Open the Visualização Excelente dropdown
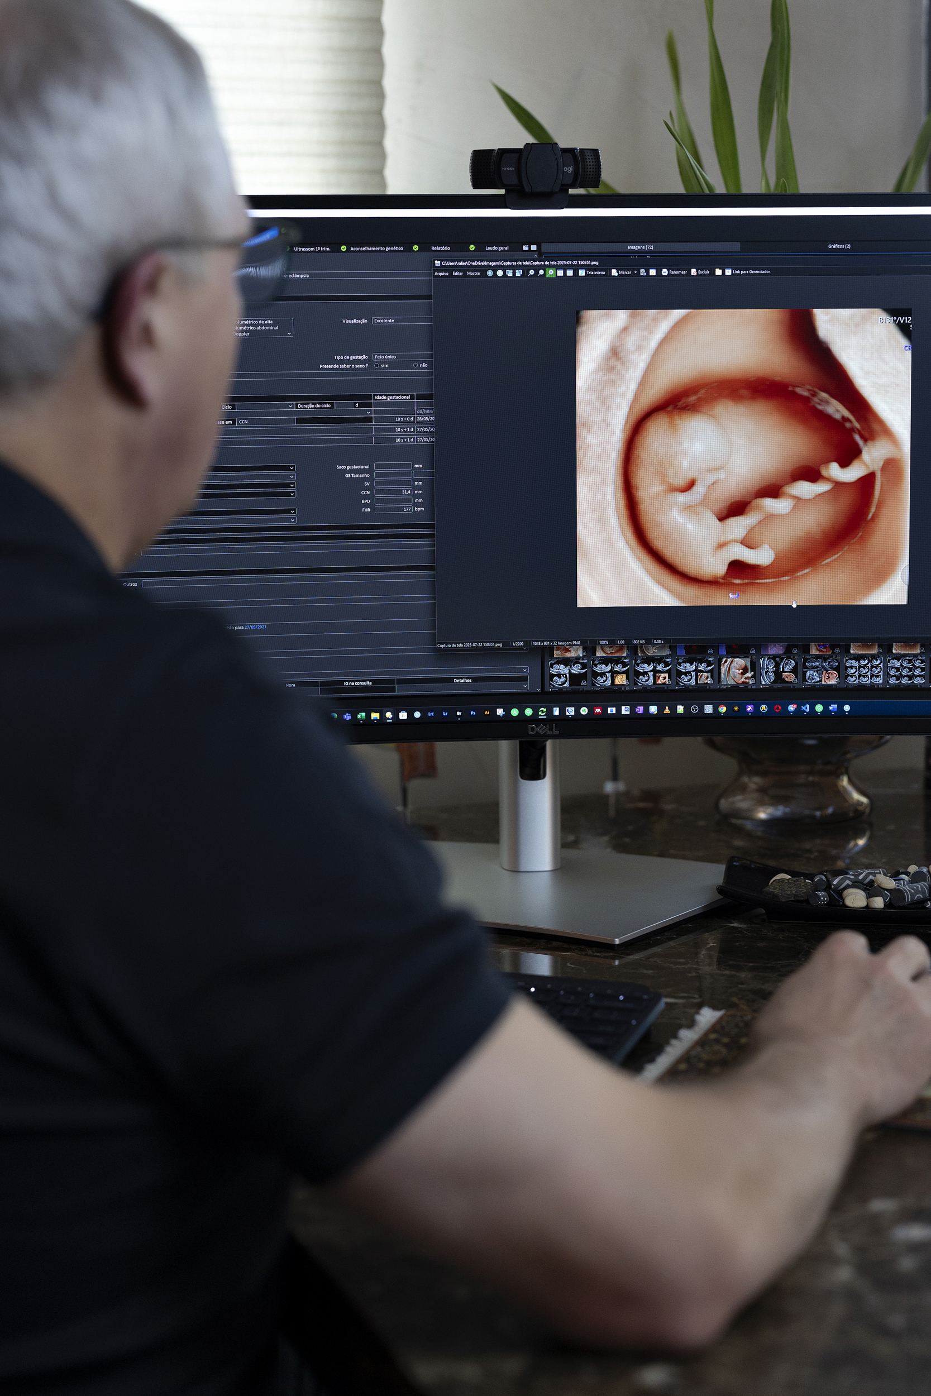931x1396 pixels. pos(403,321)
